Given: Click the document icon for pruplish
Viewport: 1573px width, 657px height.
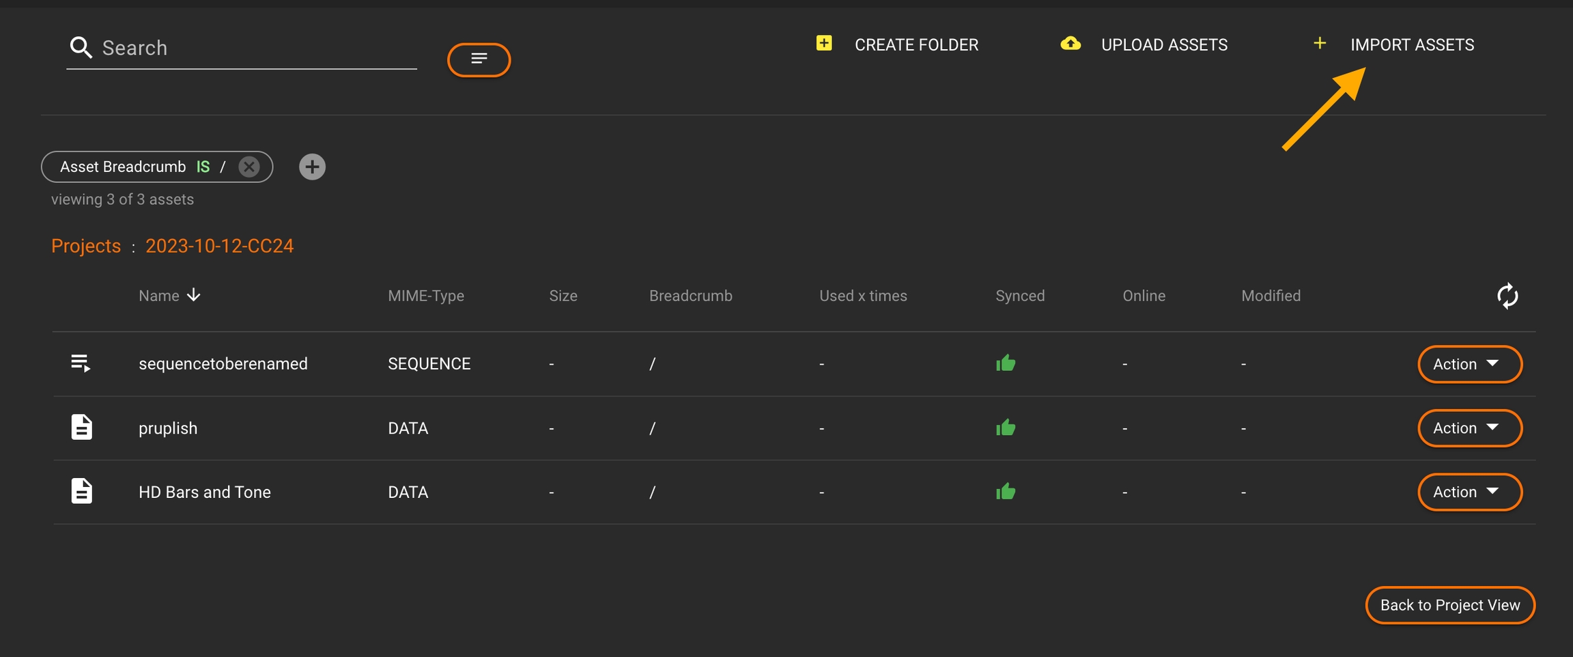Looking at the screenshot, I should (x=81, y=428).
